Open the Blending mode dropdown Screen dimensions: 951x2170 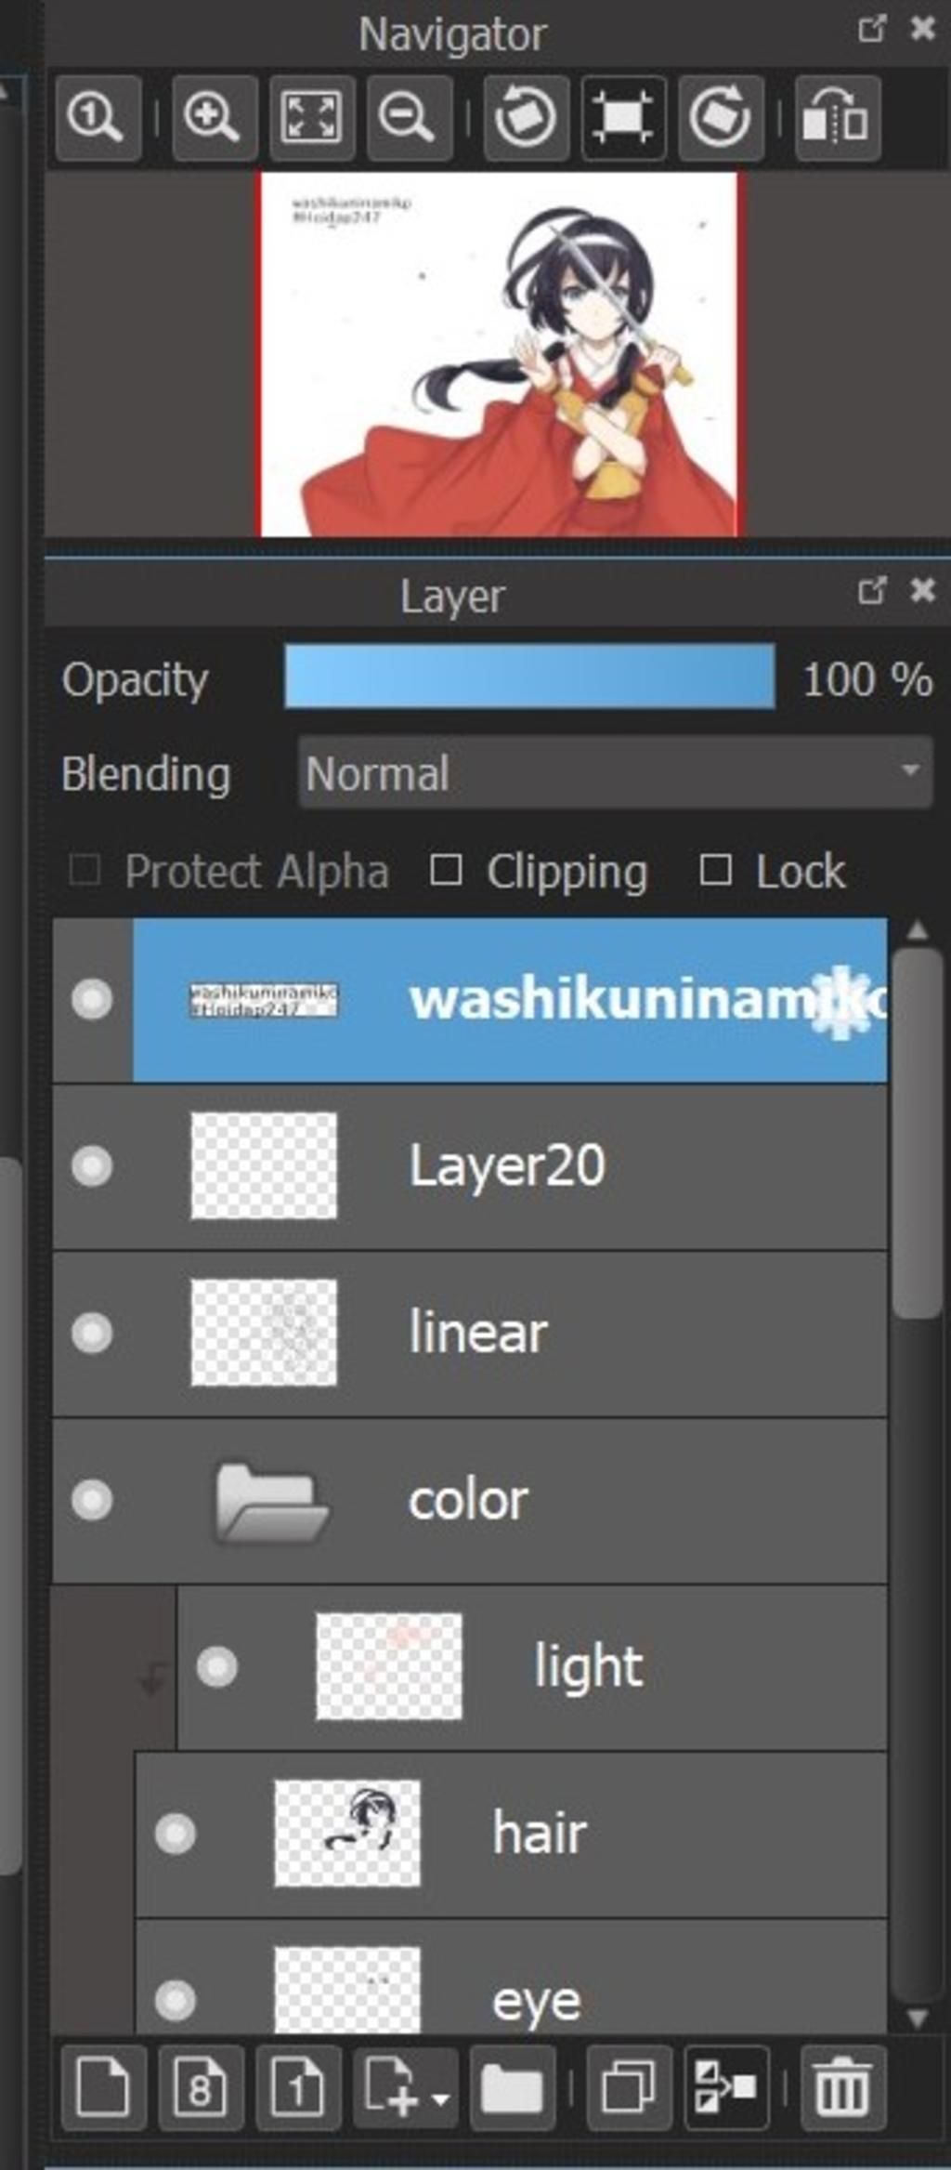(x=615, y=772)
